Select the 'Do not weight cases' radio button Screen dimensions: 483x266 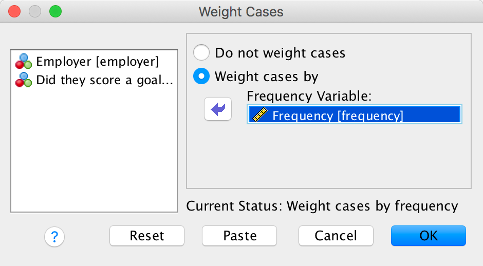[201, 52]
